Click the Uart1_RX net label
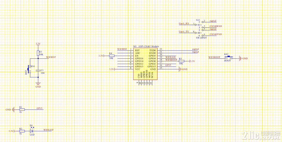 184,24
